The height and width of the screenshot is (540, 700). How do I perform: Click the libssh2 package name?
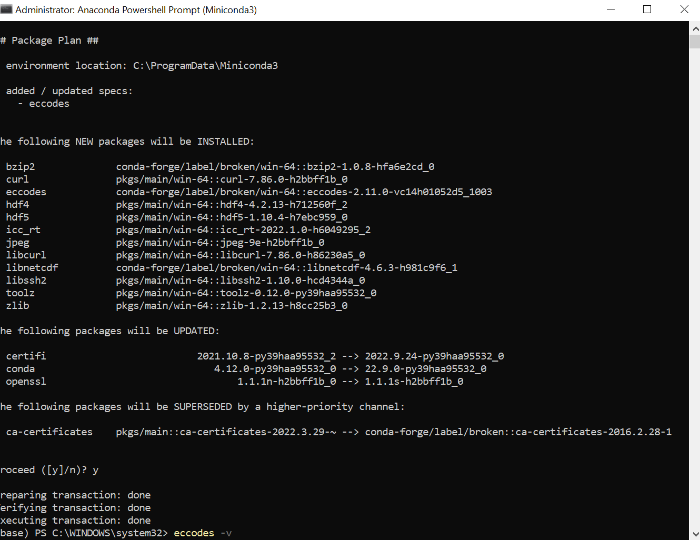[26, 281]
